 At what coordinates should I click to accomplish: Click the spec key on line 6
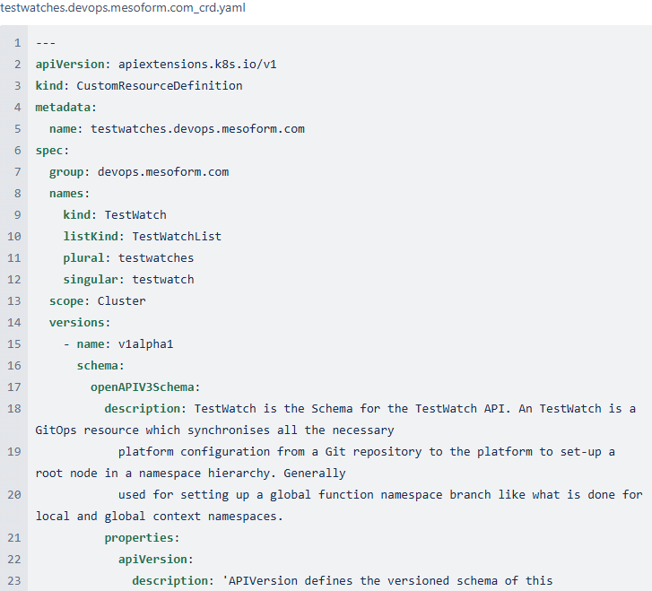(49, 151)
